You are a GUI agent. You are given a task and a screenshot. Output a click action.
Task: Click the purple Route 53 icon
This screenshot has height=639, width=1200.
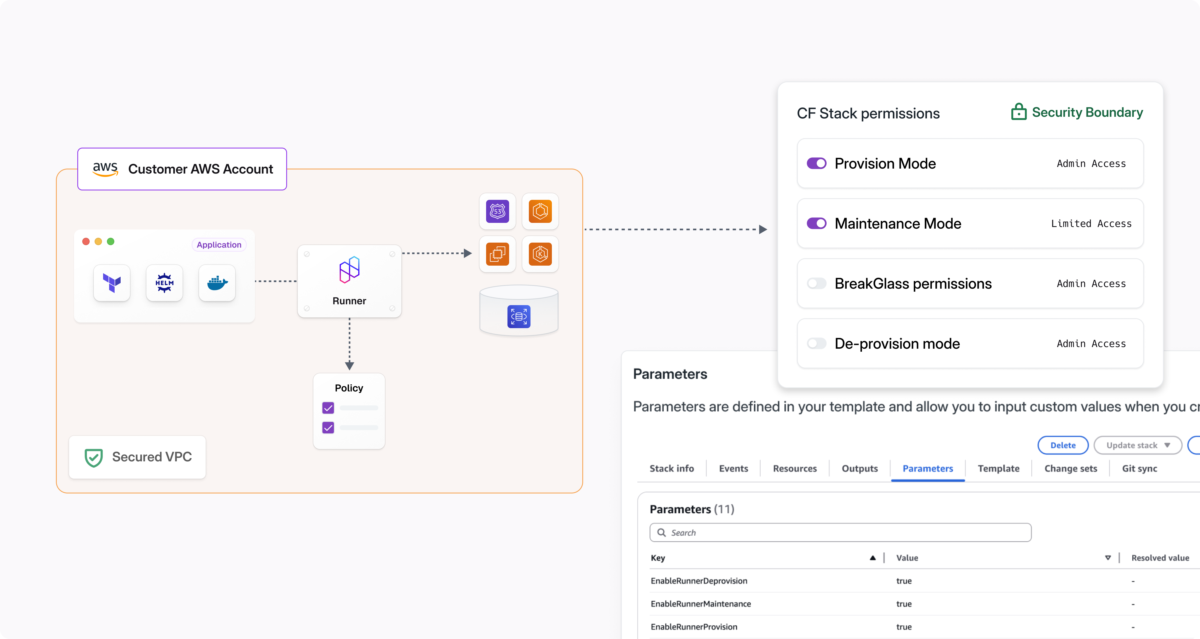pos(498,211)
